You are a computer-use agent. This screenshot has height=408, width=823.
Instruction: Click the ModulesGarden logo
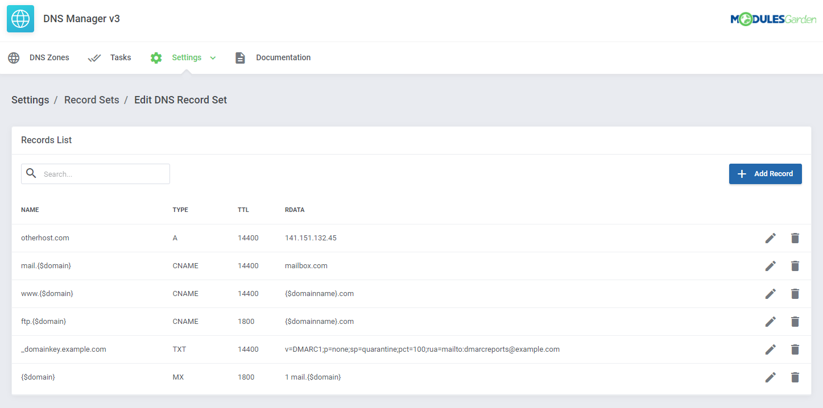pos(773,19)
